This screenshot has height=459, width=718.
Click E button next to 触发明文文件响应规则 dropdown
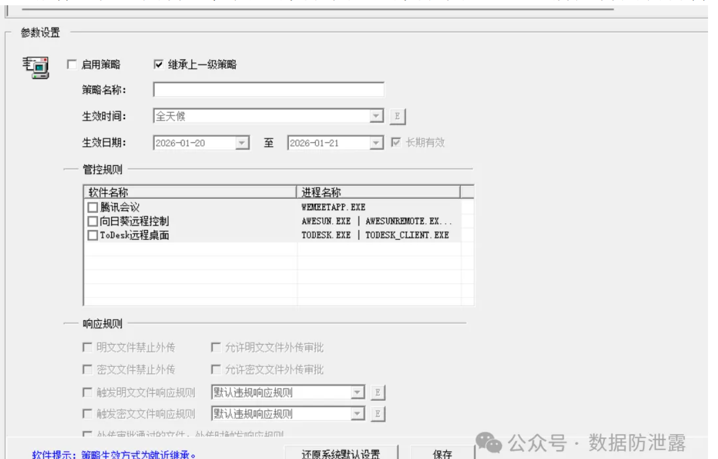click(378, 392)
